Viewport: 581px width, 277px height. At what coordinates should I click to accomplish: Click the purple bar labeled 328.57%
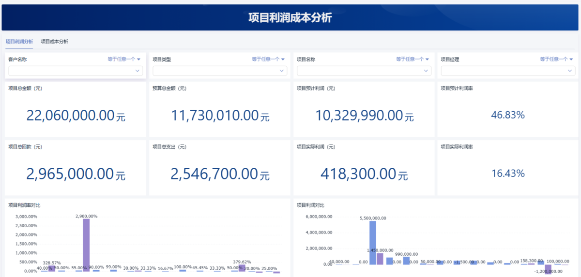click(x=52, y=268)
